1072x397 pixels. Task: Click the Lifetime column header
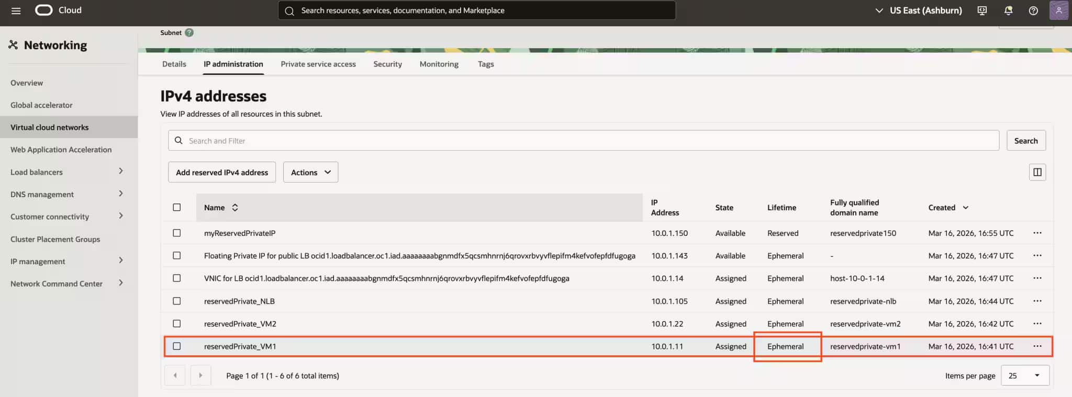click(x=781, y=208)
